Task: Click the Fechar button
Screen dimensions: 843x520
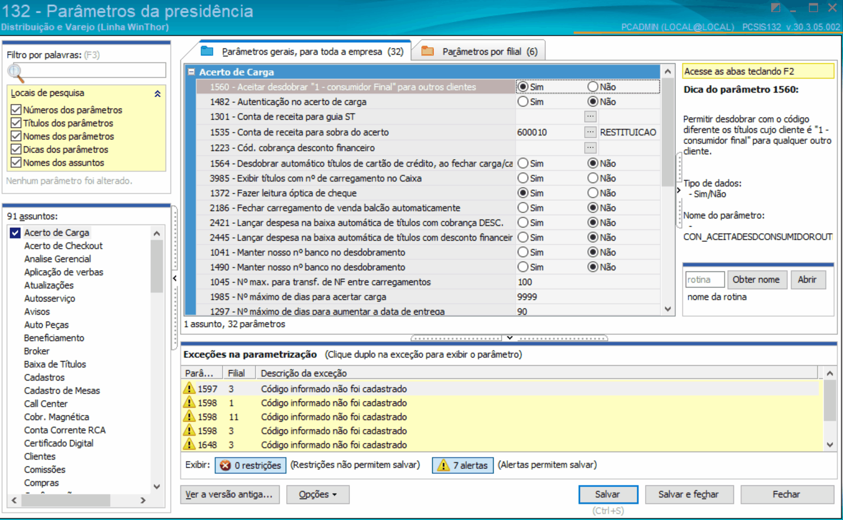Action: [x=786, y=494]
